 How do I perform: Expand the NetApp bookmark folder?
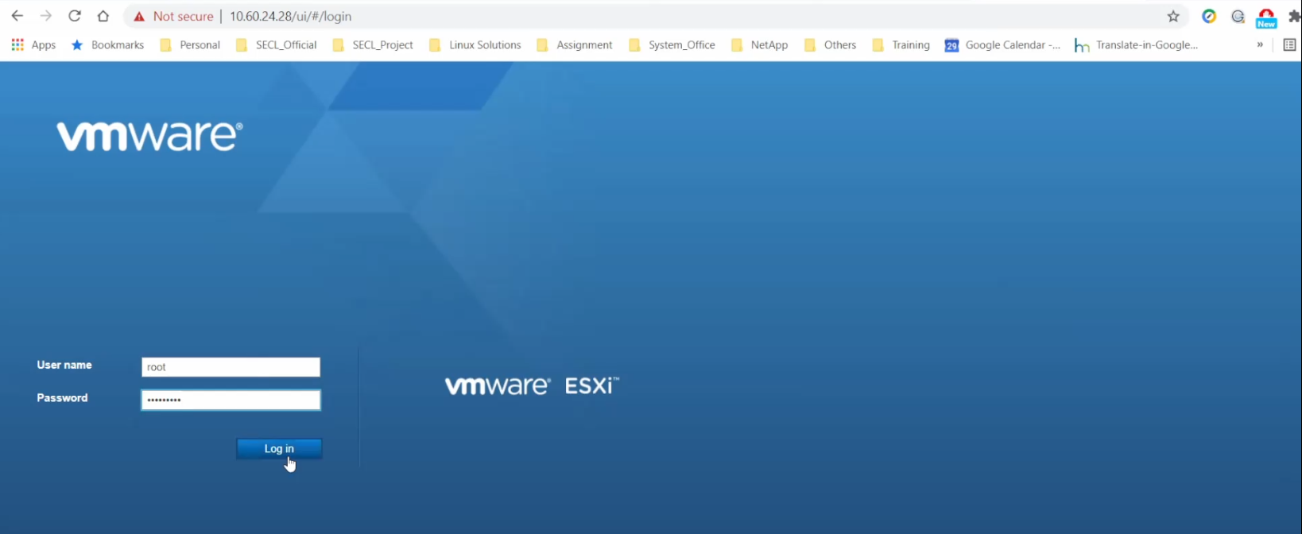click(760, 45)
